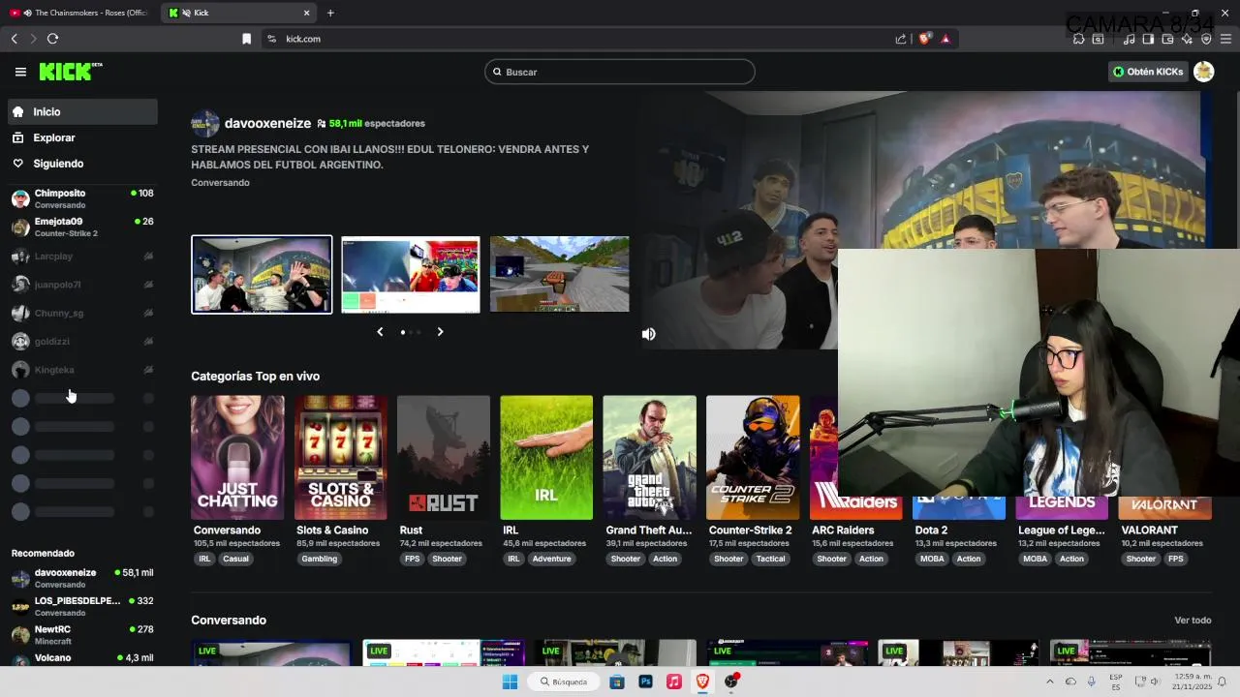Open offline channel Larcplay
This screenshot has height=697, width=1240.
point(82,257)
